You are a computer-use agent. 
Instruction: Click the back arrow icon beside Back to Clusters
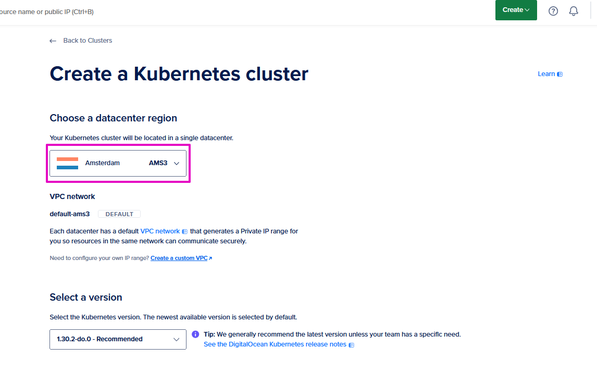pos(53,41)
